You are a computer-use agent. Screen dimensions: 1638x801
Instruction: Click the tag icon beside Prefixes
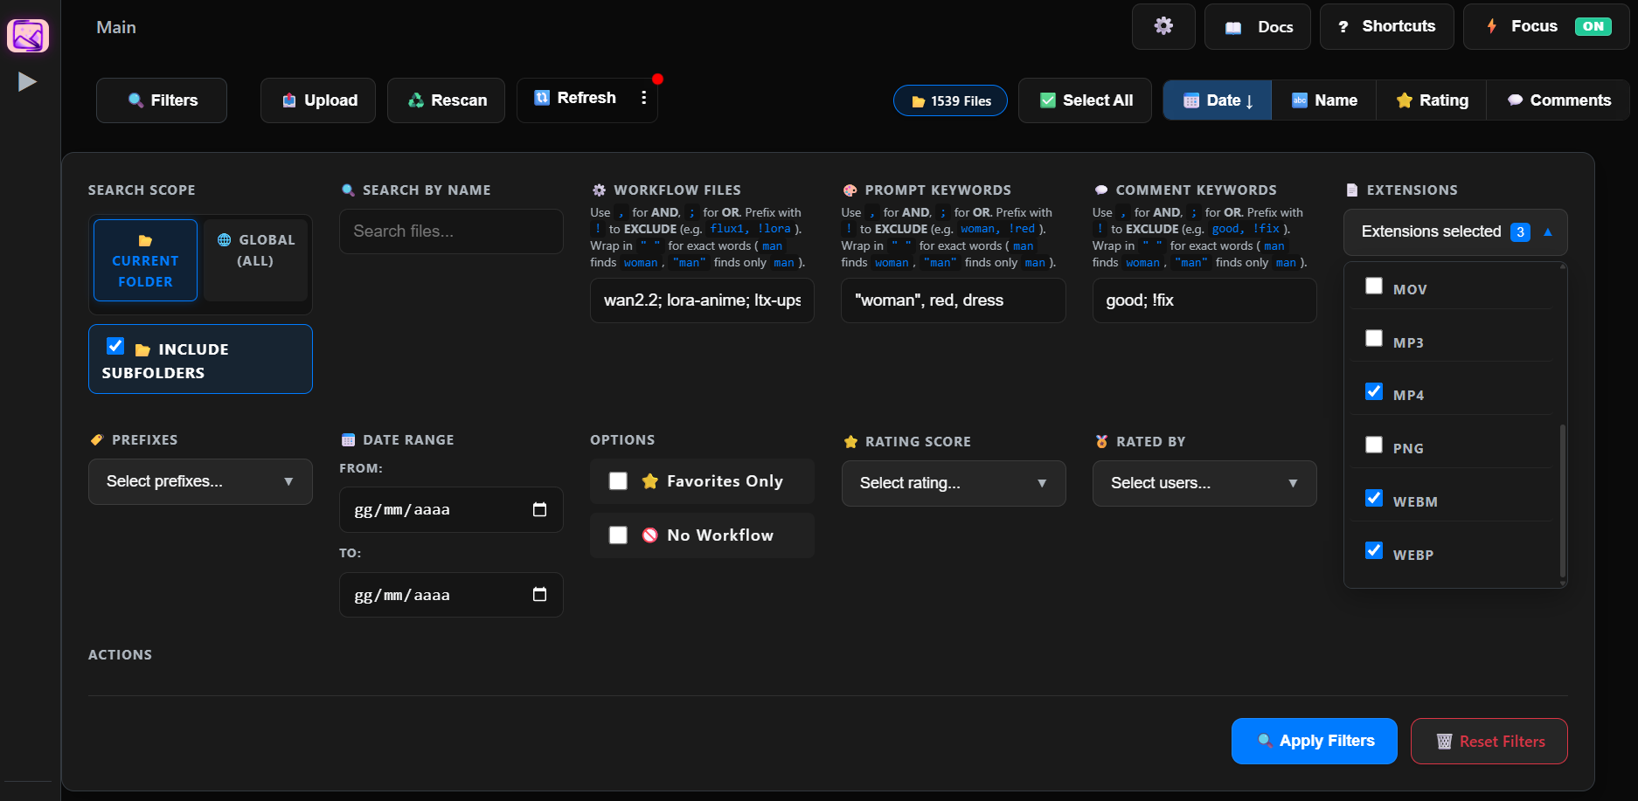pyautogui.click(x=97, y=440)
